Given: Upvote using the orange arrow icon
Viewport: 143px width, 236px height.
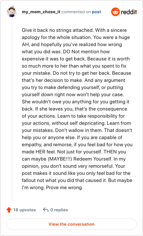Looking at the screenshot, I should coord(9,210).
